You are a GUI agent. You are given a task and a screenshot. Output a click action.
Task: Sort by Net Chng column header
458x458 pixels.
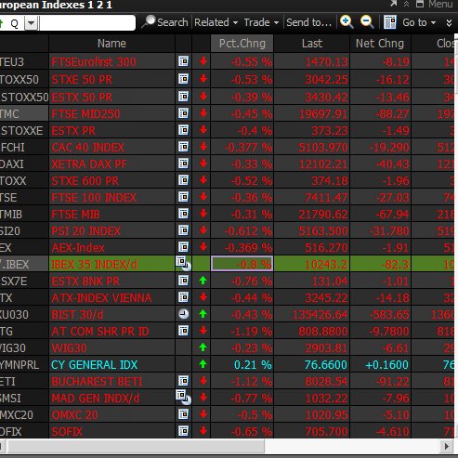click(380, 44)
